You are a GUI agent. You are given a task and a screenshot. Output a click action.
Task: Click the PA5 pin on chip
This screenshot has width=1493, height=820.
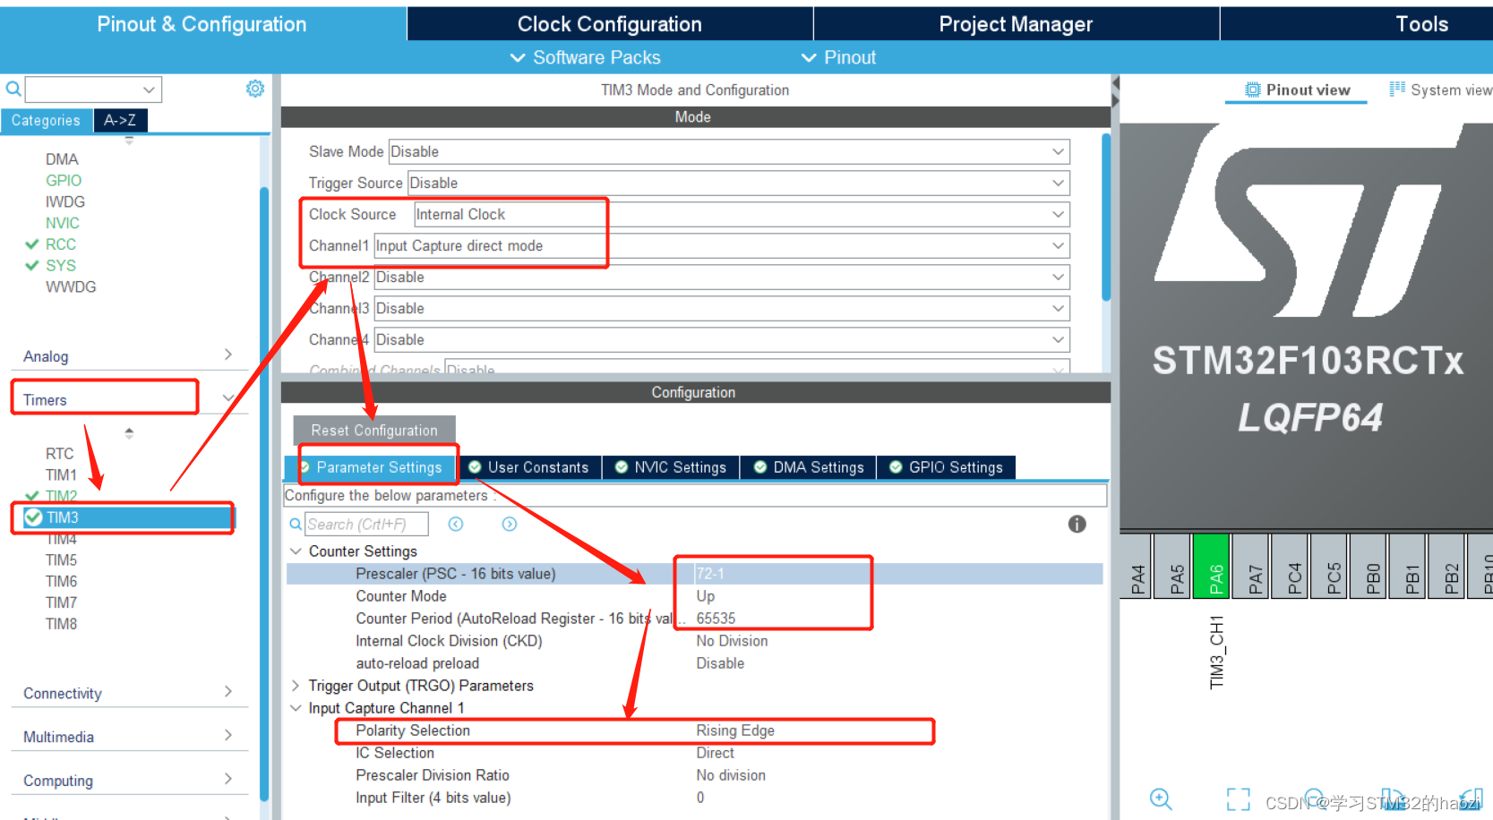click(1173, 565)
